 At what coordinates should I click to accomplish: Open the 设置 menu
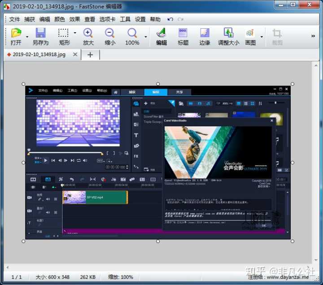point(140,19)
